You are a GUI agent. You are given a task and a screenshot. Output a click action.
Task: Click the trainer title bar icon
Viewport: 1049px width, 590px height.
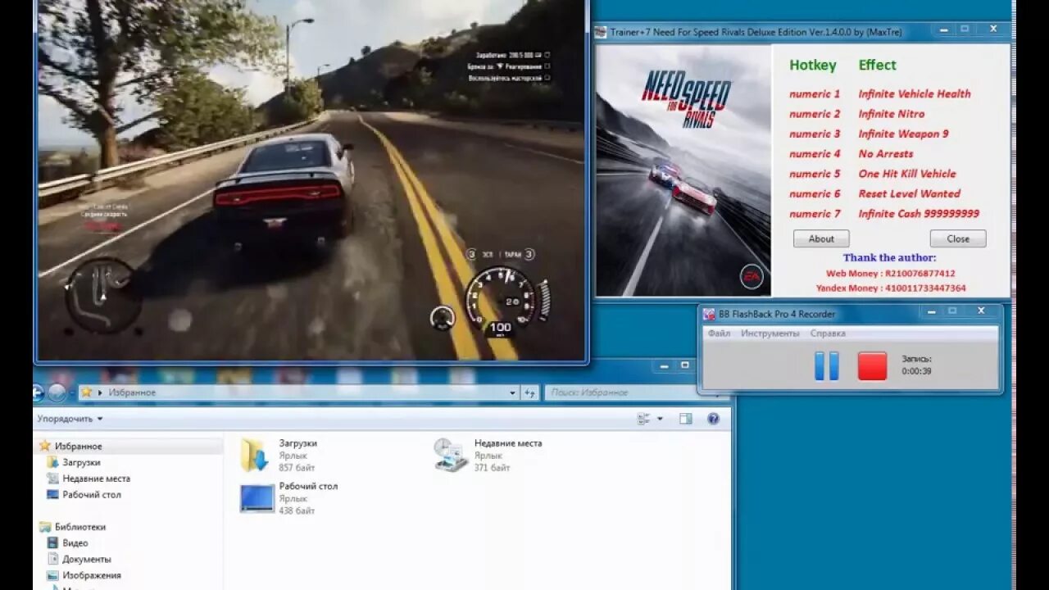[x=602, y=32]
